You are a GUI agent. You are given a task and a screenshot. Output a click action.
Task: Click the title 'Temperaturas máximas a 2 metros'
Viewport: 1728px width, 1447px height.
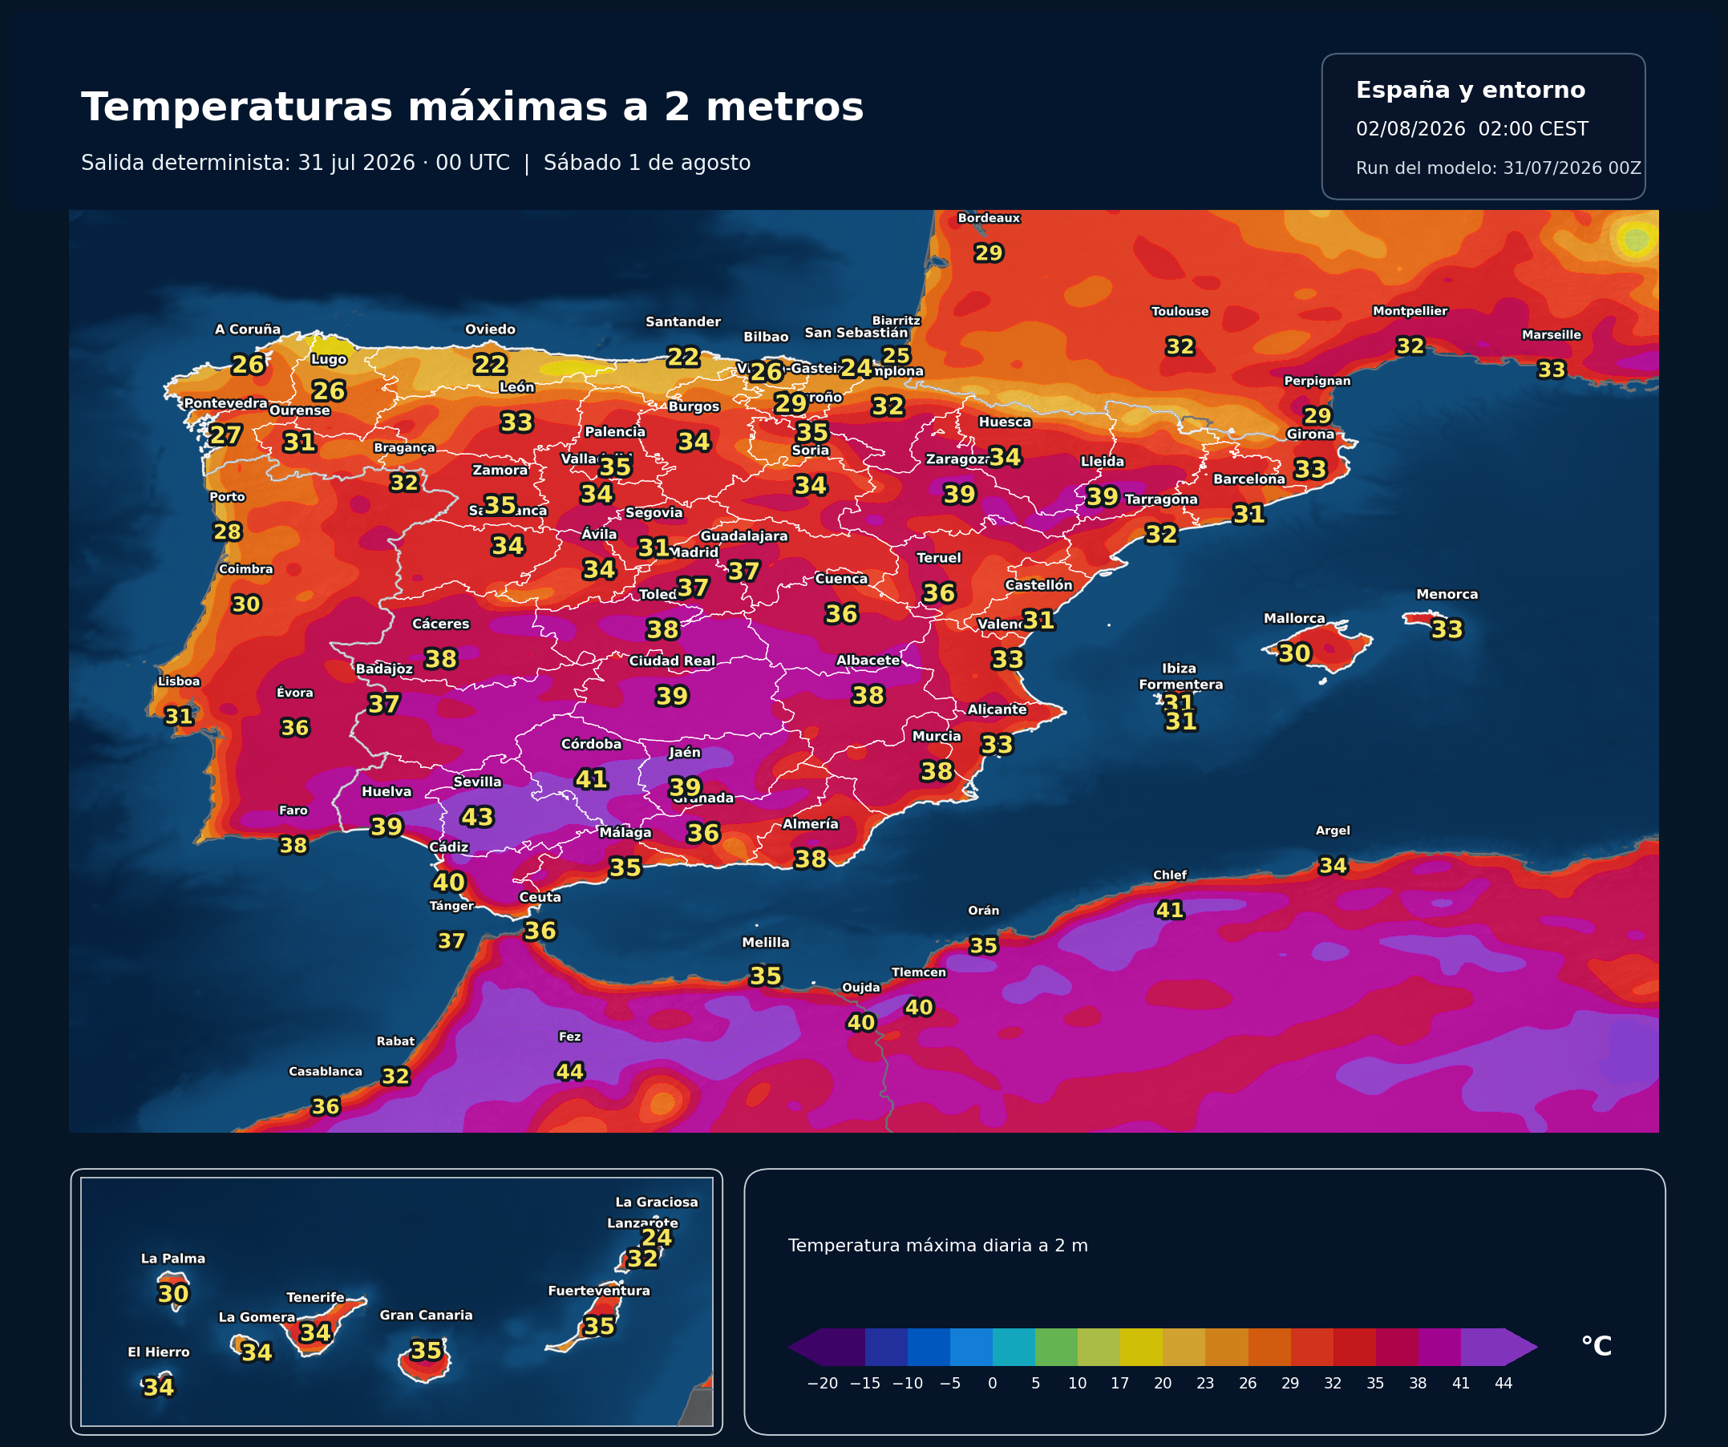coord(472,107)
